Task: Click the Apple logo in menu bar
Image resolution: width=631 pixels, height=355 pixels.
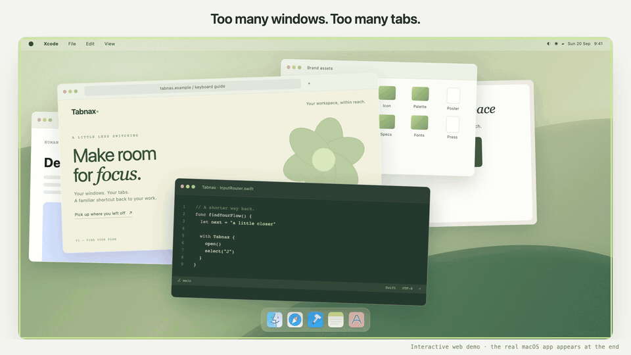Action: coord(31,44)
